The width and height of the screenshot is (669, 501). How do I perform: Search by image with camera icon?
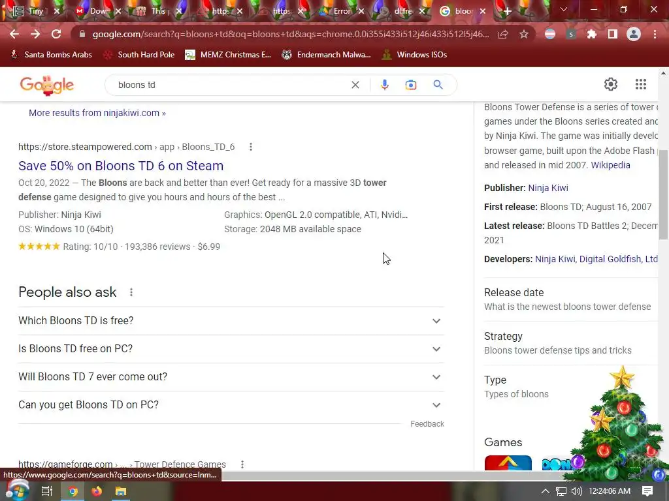[410, 85]
